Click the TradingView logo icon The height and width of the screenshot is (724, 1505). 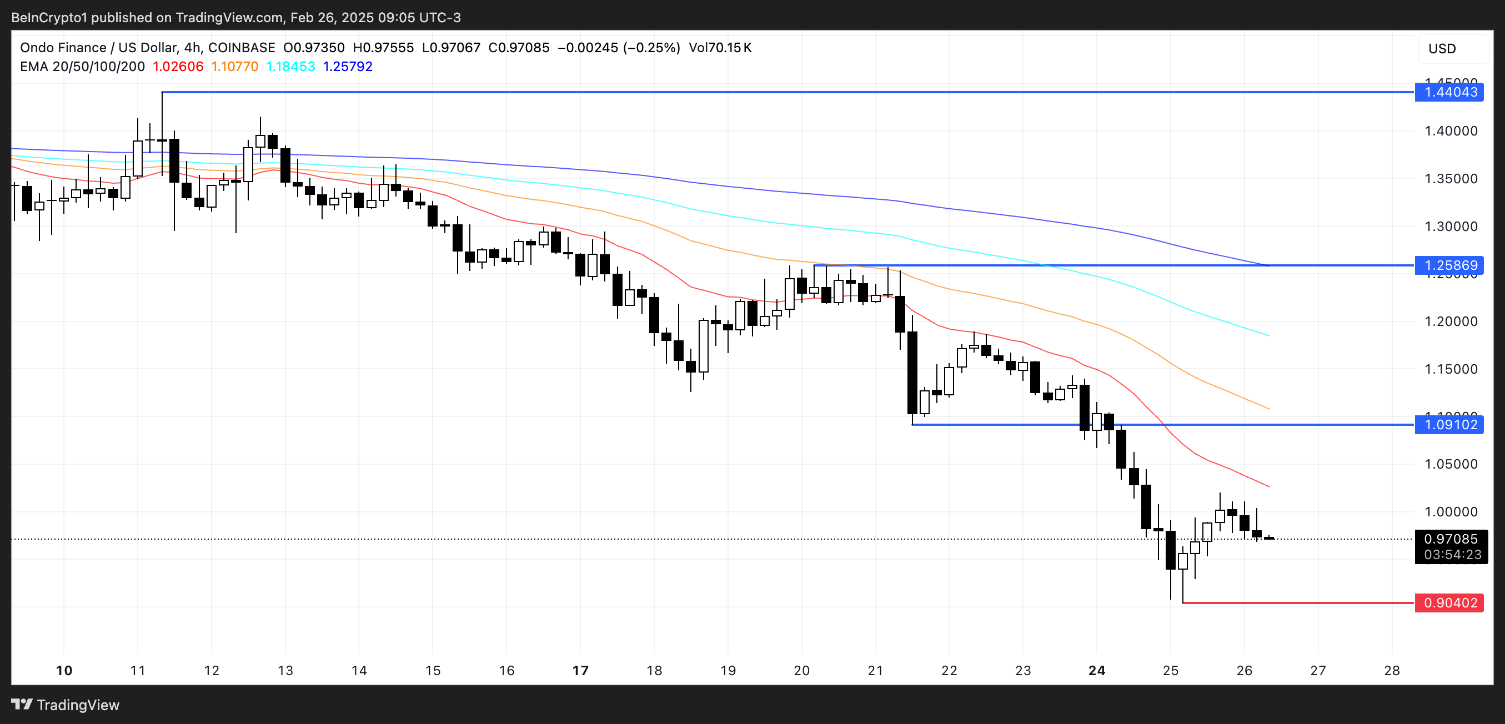(22, 704)
